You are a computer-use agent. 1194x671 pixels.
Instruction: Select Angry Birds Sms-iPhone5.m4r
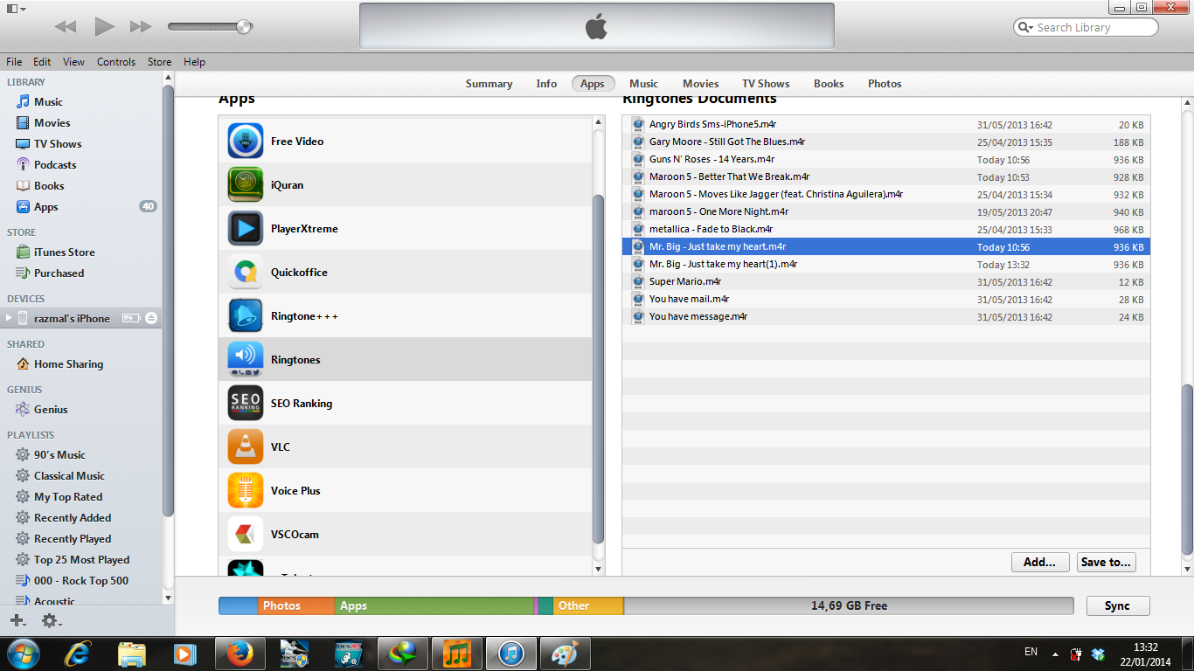click(886, 124)
